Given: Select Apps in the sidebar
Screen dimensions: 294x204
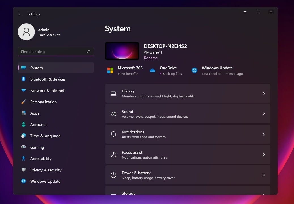Looking at the screenshot, I should 35,113.
